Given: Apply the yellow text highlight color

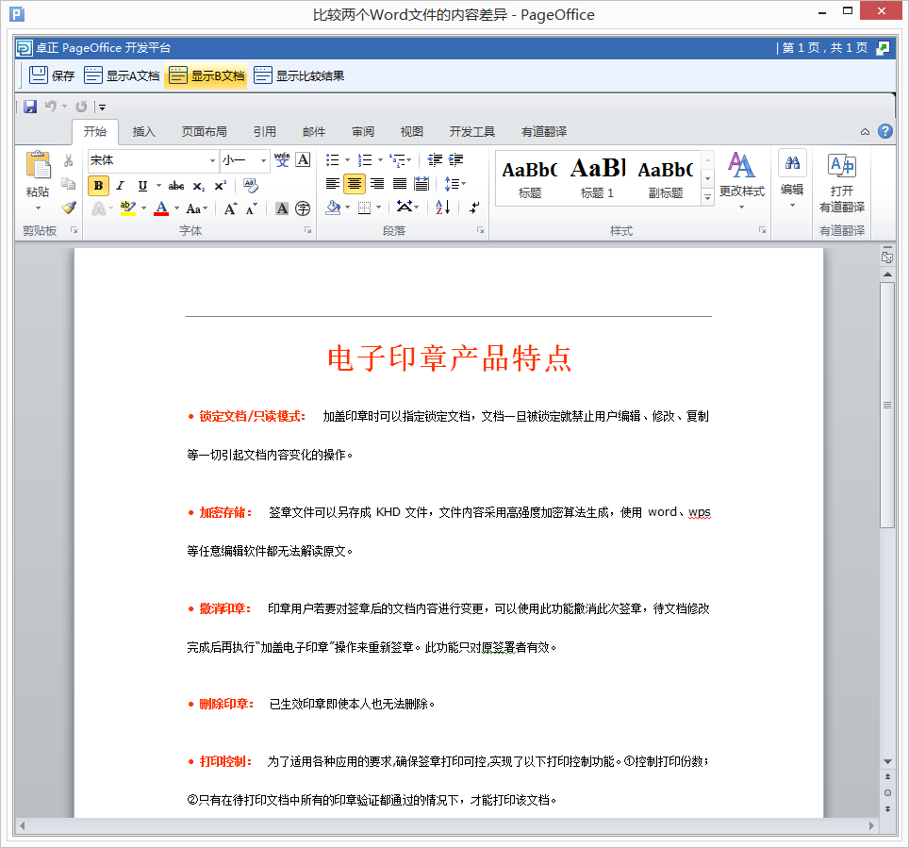Looking at the screenshot, I should 128,208.
